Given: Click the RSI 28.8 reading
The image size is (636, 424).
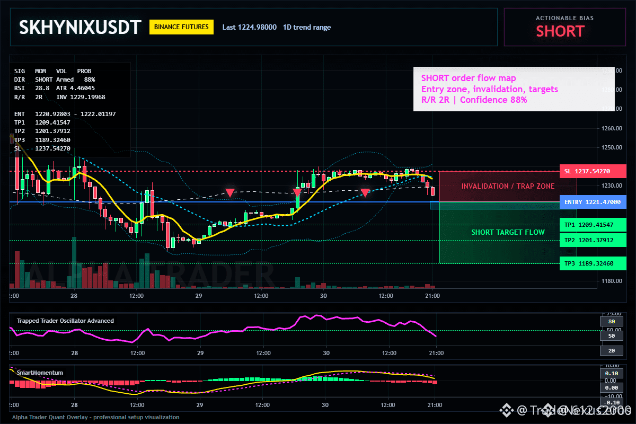Looking at the screenshot, I should click(x=32, y=87).
